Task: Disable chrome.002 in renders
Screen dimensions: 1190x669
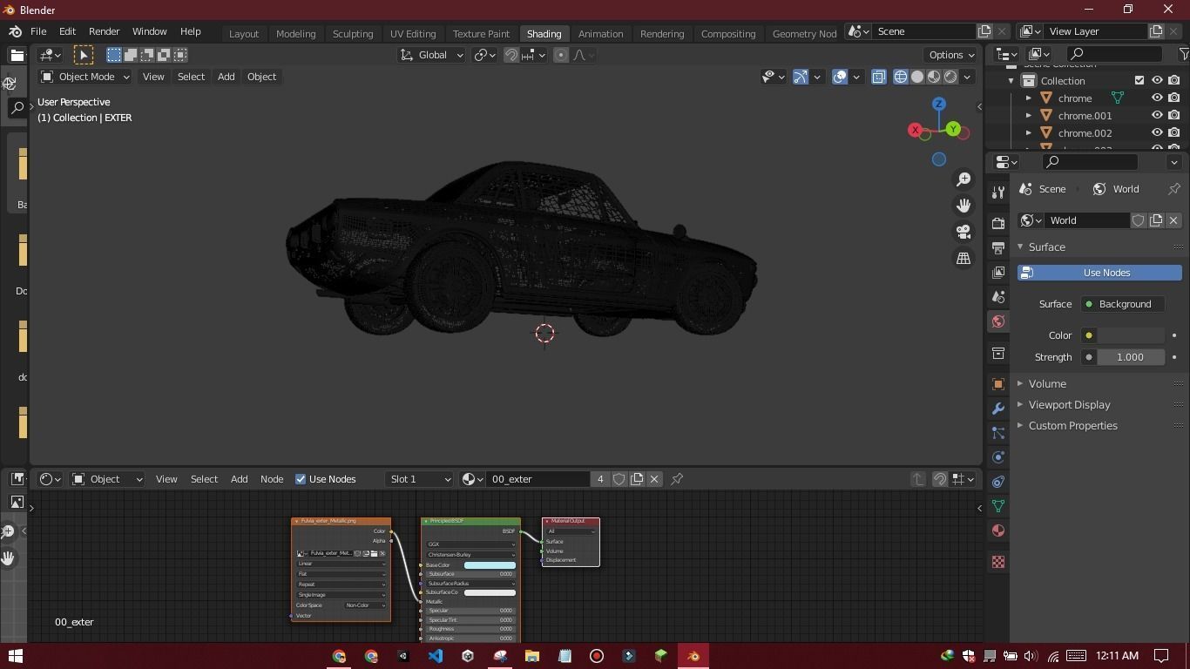Action: [x=1174, y=133]
